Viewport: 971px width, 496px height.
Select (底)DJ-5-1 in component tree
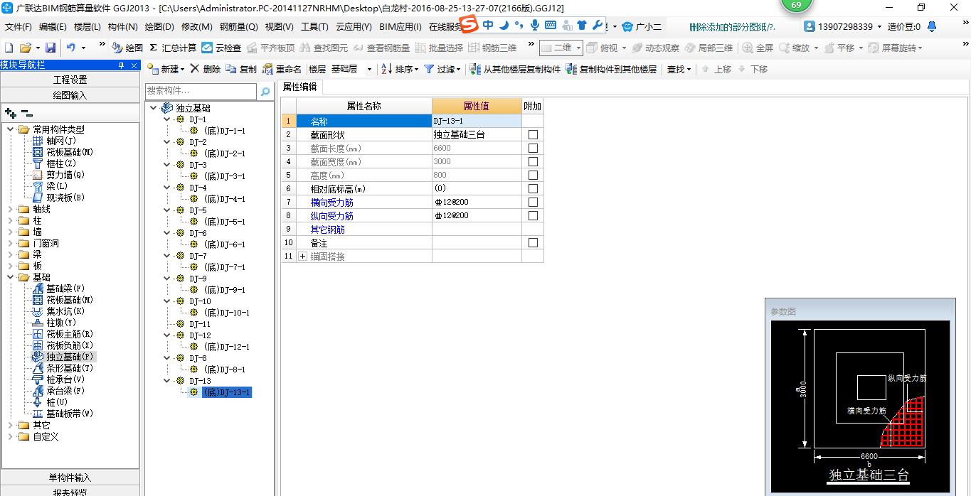point(225,222)
